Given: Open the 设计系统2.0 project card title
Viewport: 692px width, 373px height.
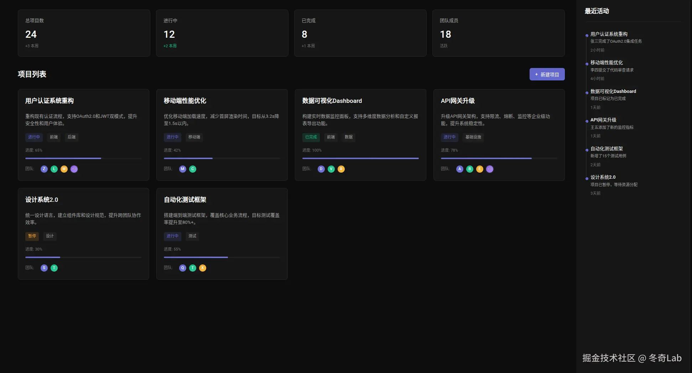Looking at the screenshot, I should tap(42, 200).
